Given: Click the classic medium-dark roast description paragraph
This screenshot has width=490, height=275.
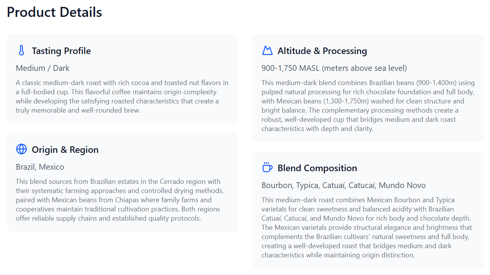Looking at the screenshot, I should coord(122,97).
